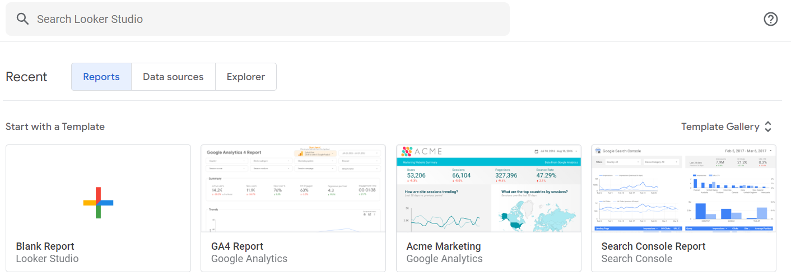Click Google Analytics subtitle under Acme Marketing
The width and height of the screenshot is (791, 280).
[x=445, y=259]
